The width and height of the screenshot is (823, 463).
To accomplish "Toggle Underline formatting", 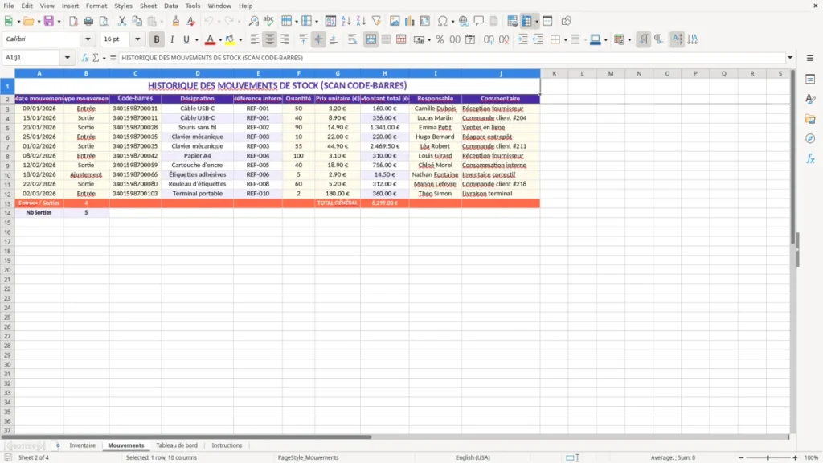I will [x=186, y=39].
